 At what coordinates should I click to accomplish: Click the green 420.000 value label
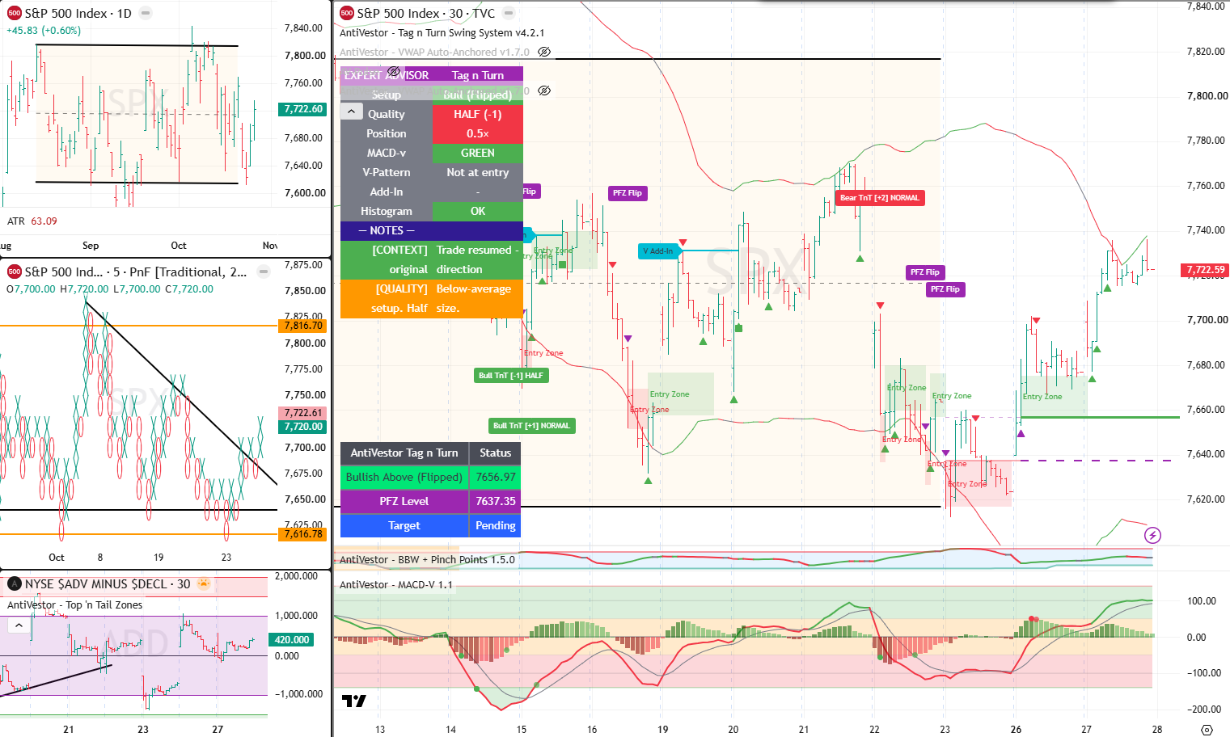tap(292, 639)
